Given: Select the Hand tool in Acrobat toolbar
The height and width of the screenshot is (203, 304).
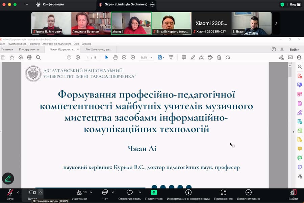Looking at the screenshot, I should pyautogui.click(x=115, y=57).
